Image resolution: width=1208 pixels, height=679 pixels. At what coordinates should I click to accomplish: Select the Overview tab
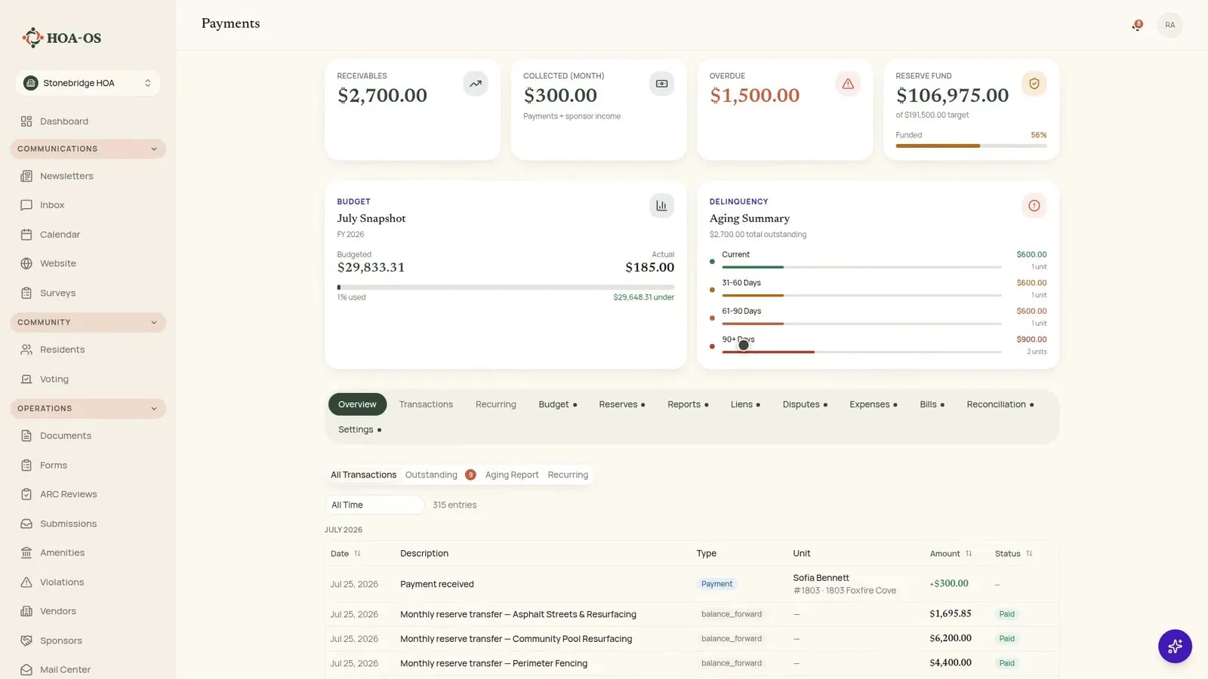pyautogui.click(x=357, y=404)
